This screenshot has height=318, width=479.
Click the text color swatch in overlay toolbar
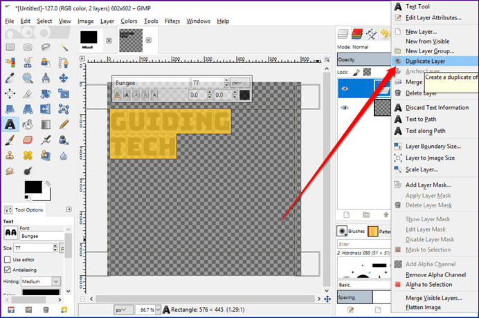click(x=244, y=95)
